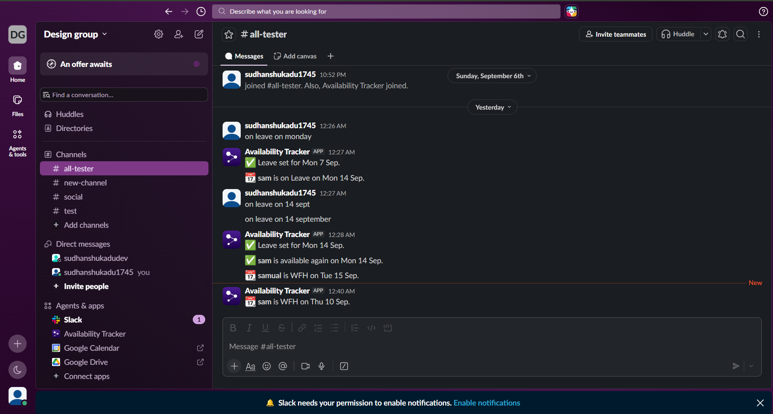Open the An offer awaits banner
773x414 pixels.
pos(124,64)
